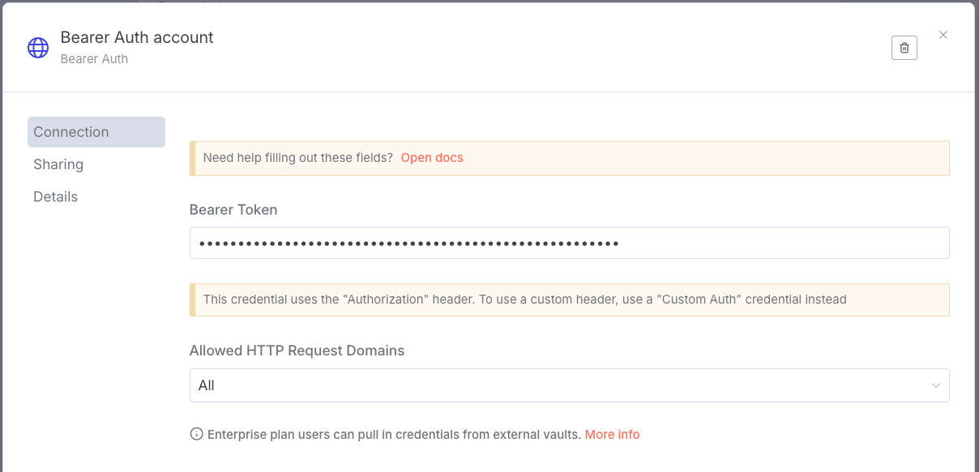
Task: Click the Authorization header notice banner
Action: [x=524, y=300]
